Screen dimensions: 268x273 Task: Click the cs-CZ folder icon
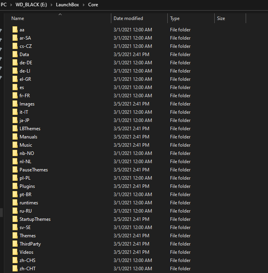15,46
